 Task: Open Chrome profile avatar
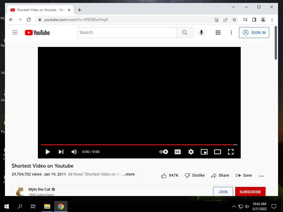coord(263,20)
